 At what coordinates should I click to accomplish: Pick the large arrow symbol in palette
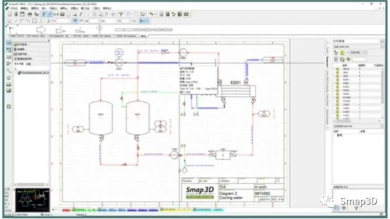[41, 30]
